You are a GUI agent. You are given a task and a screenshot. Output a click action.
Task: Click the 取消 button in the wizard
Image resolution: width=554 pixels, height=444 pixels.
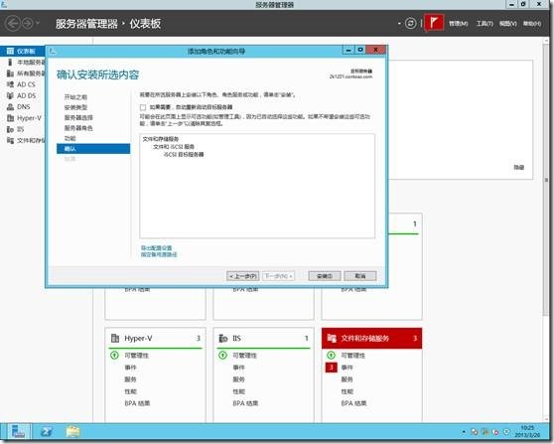point(360,276)
